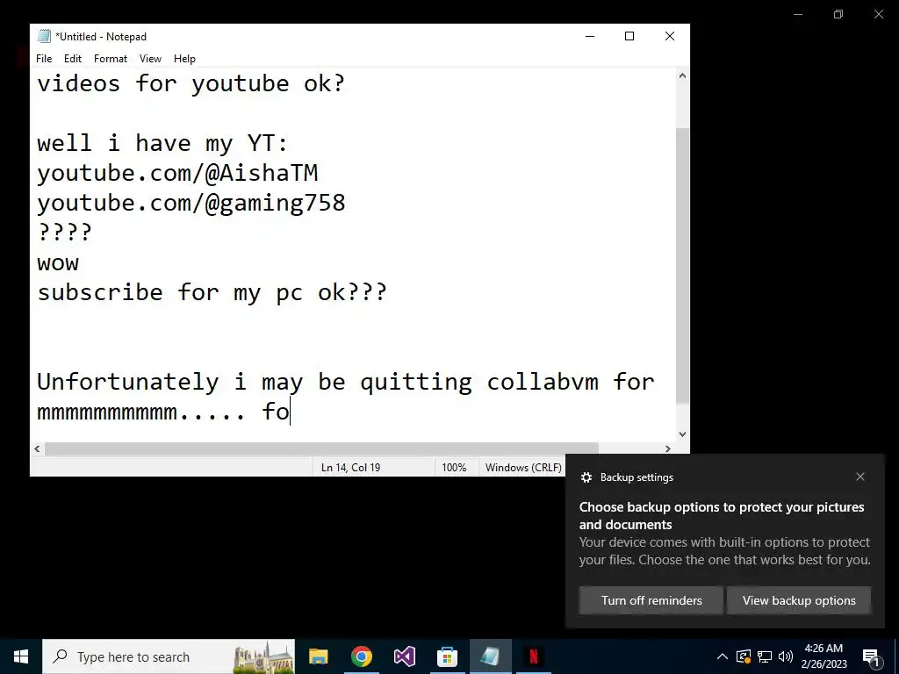Screen dimensions: 899x674
Task: Dismiss the Backup settings notification
Action: 860,477
